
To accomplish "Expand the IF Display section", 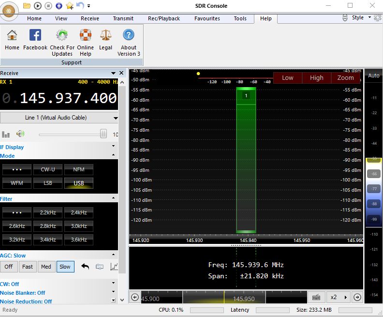I will [x=113, y=146].
